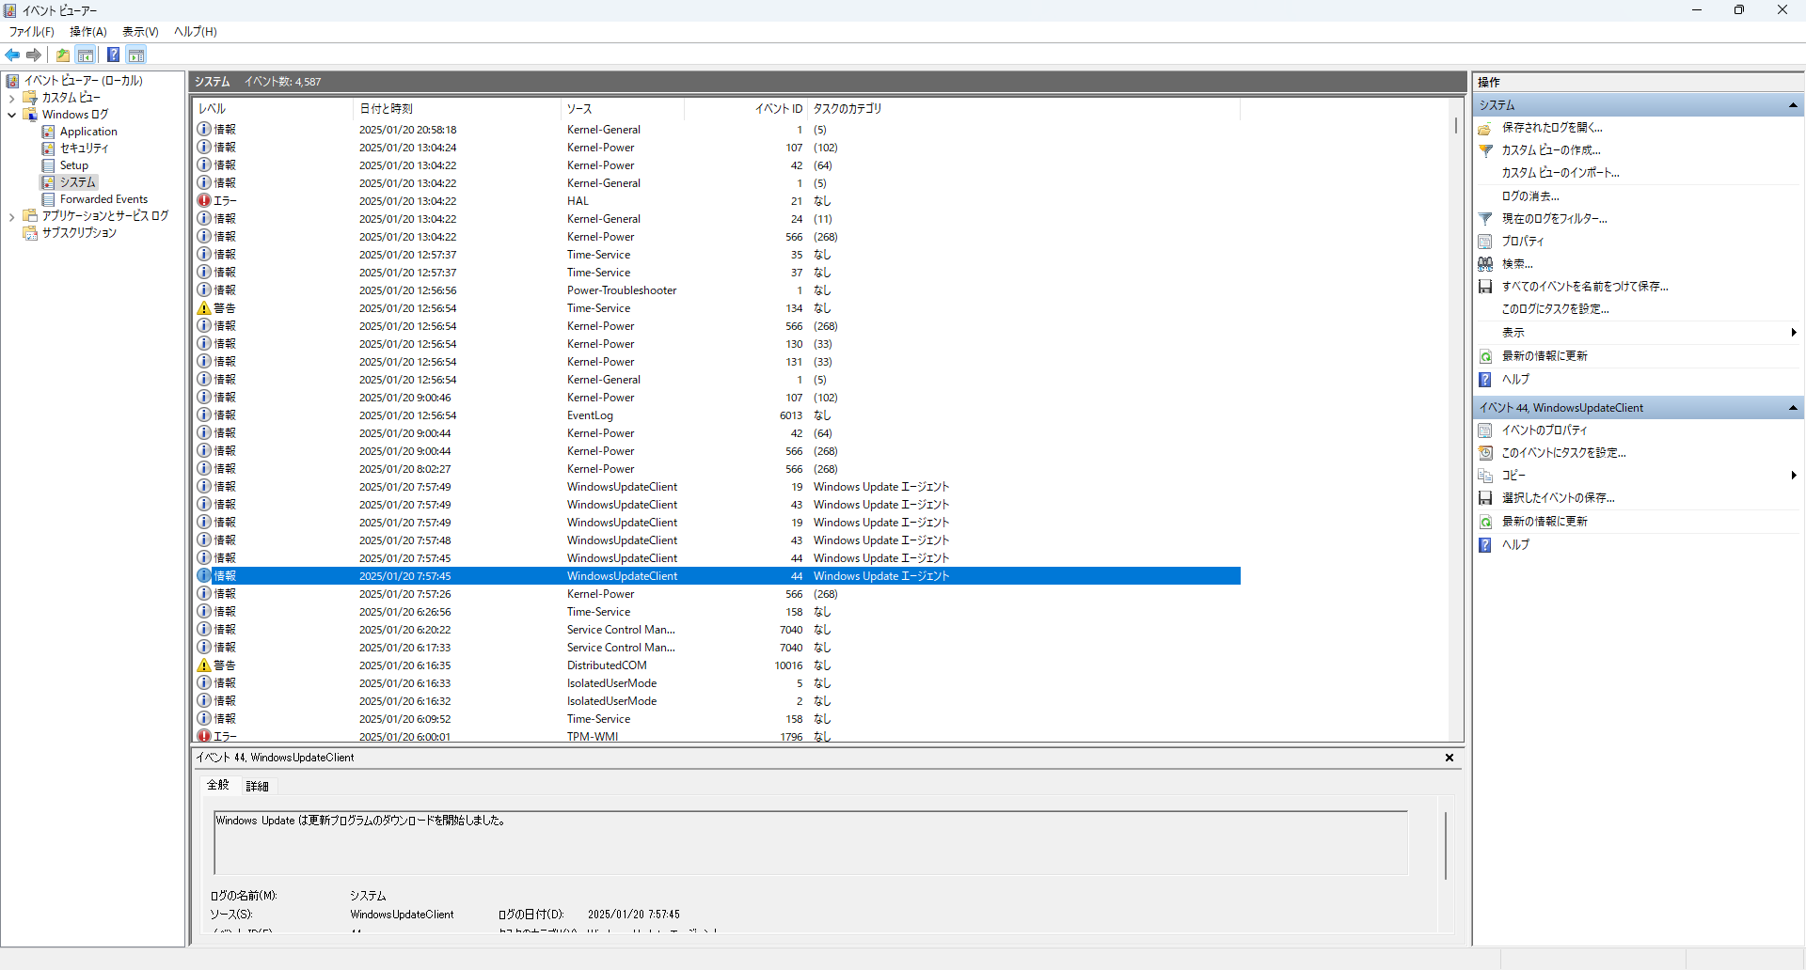
Task: Click the error icon of the HAL event
Action: [x=204, y=201]
